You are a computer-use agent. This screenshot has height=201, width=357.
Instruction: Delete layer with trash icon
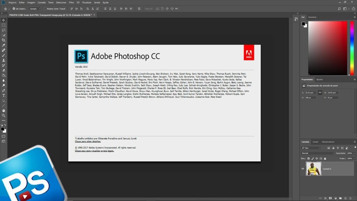click(350, 198)
